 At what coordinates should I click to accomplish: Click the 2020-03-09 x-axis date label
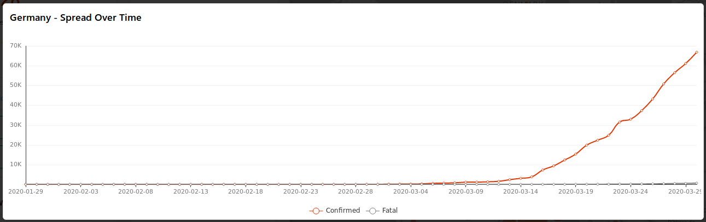pyautogui.click(x=465, y=192)
